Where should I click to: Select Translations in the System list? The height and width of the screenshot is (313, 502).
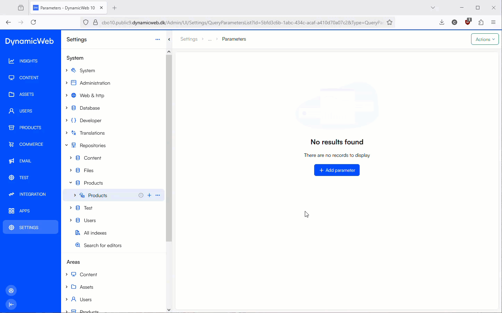coord(92,133)
